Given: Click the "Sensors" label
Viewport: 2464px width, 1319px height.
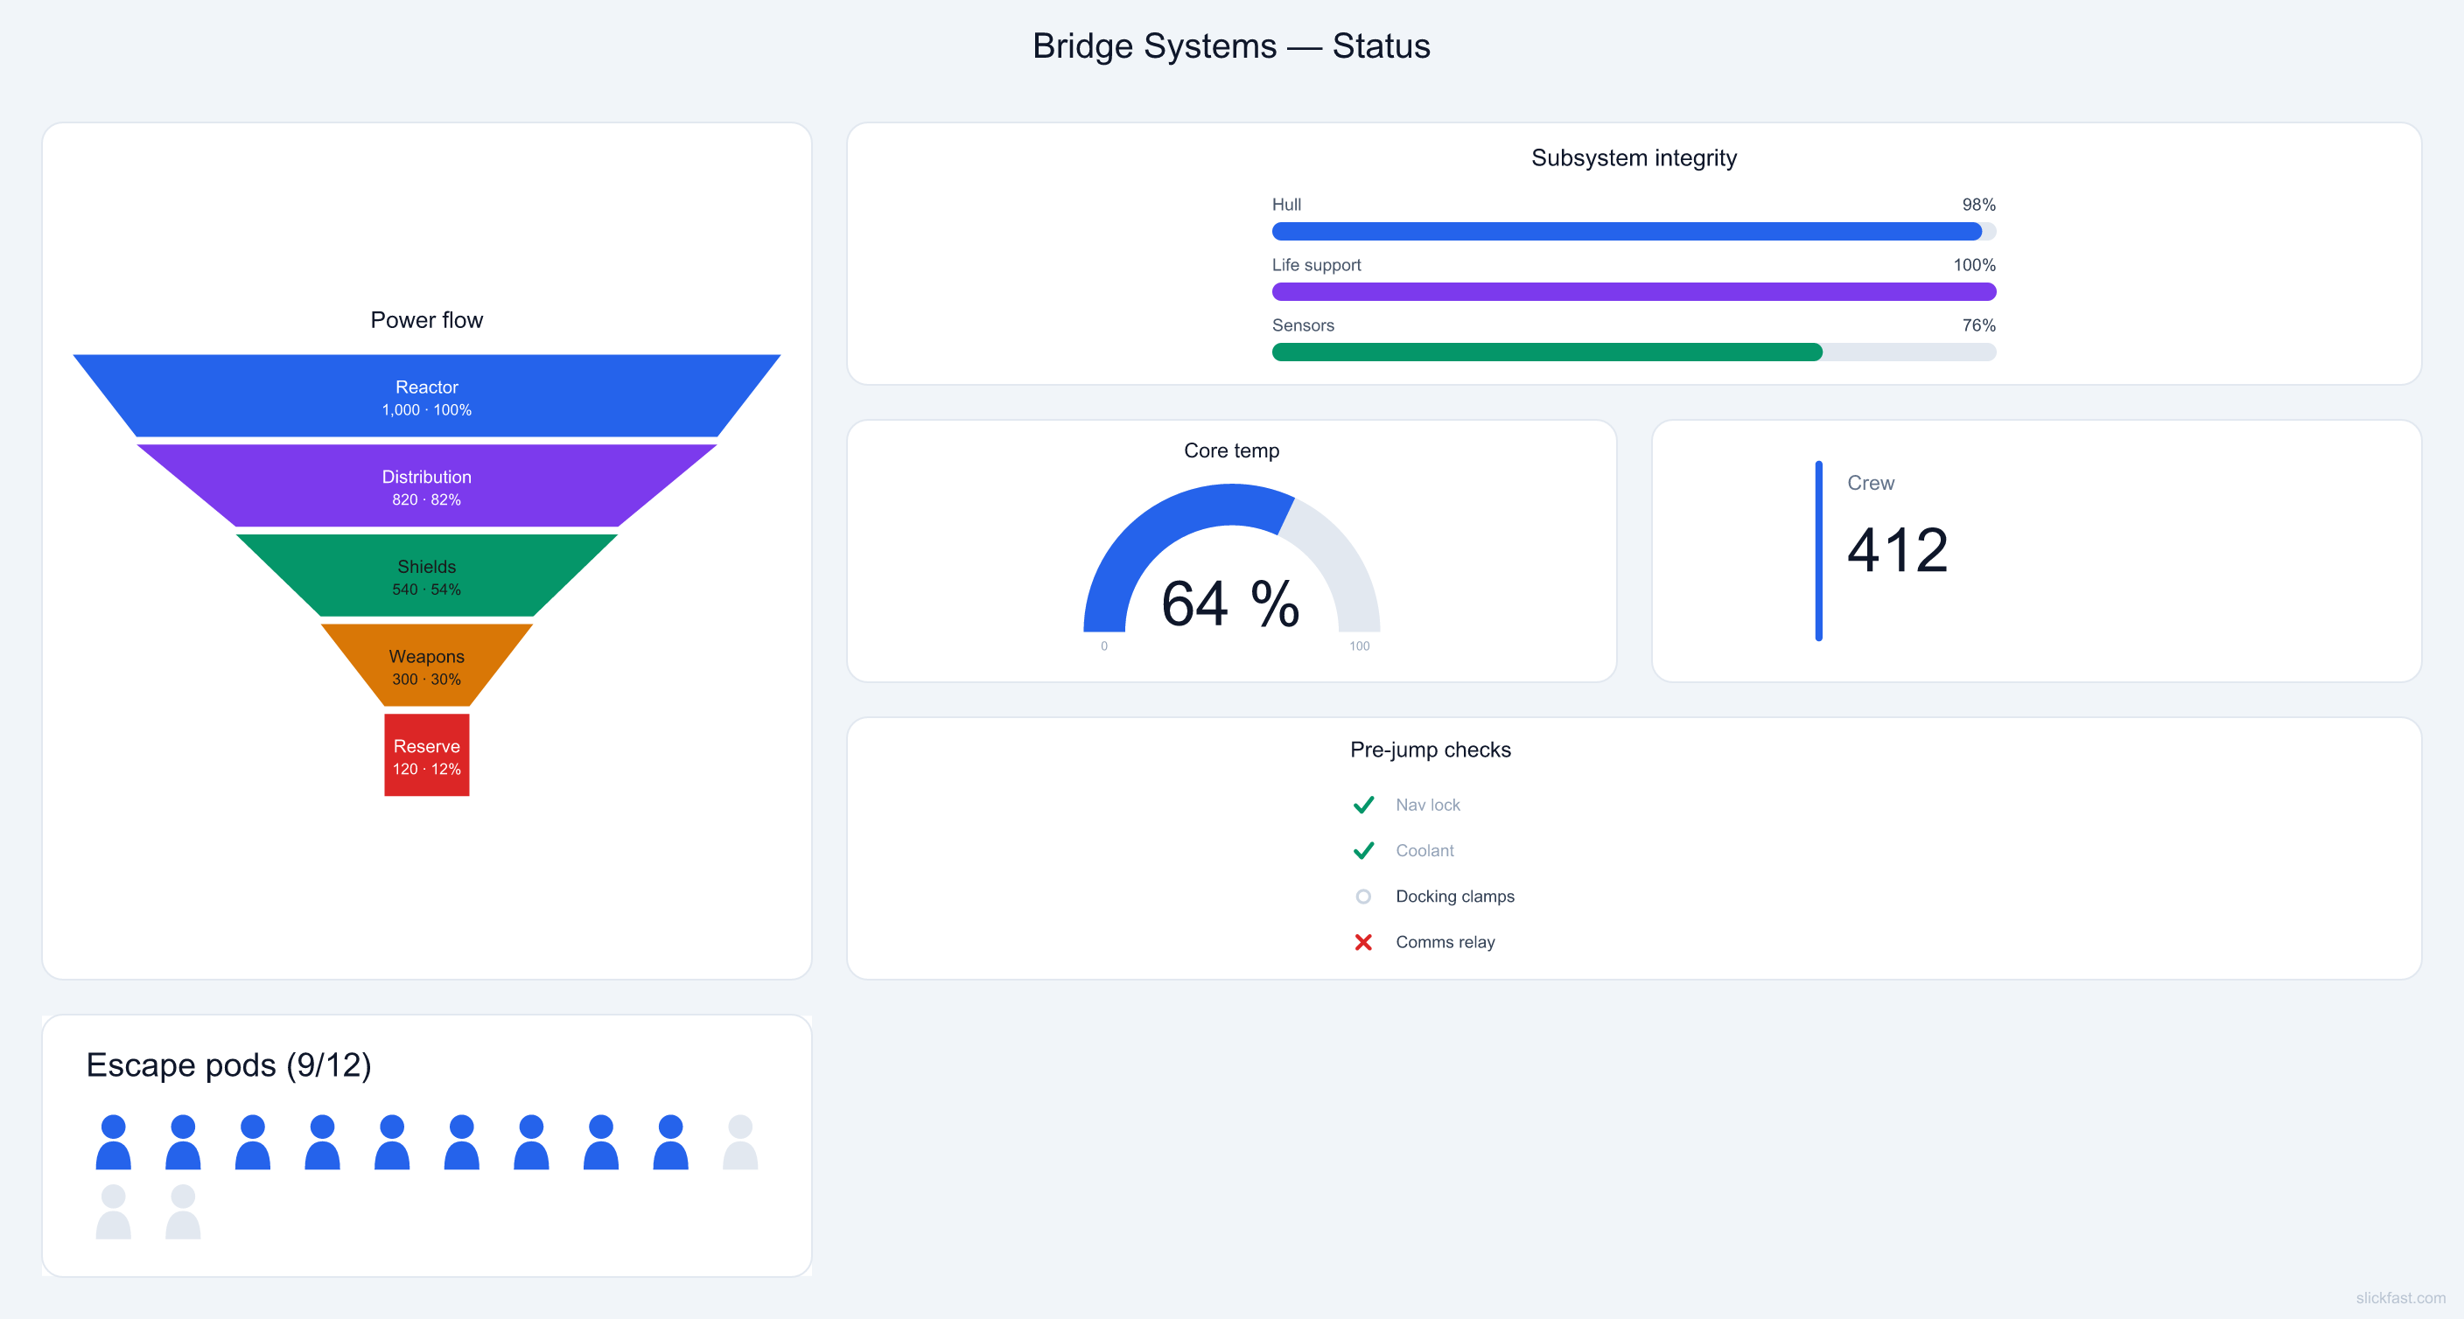Looking at the screenshot, I should [1303, 325].
